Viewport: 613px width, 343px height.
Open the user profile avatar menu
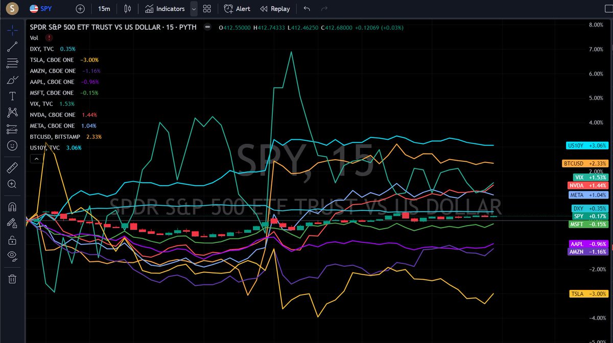[x=13, y=8]
